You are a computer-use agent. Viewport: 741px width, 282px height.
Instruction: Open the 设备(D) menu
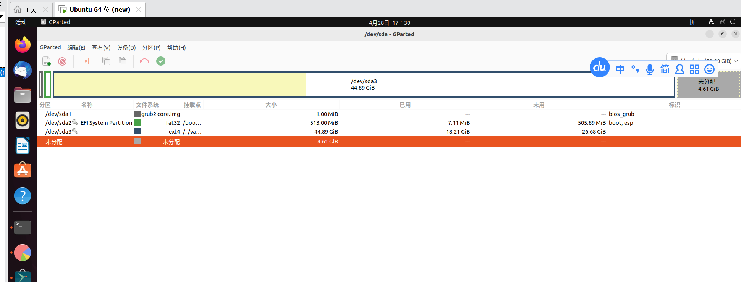tap(126, 47)
